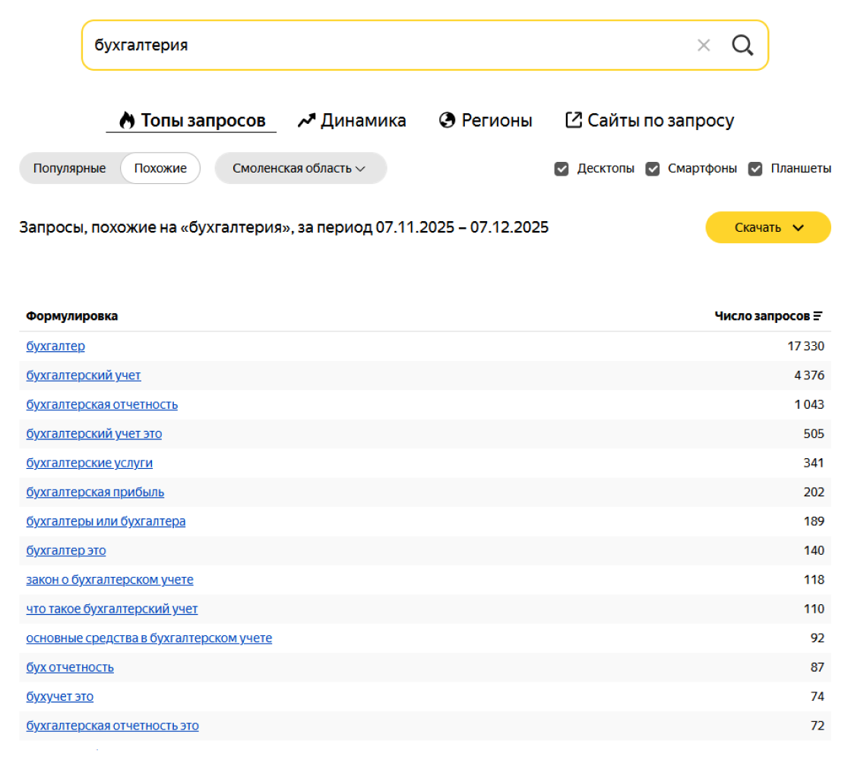Open the Регионы tab

(x=486, y=120)
